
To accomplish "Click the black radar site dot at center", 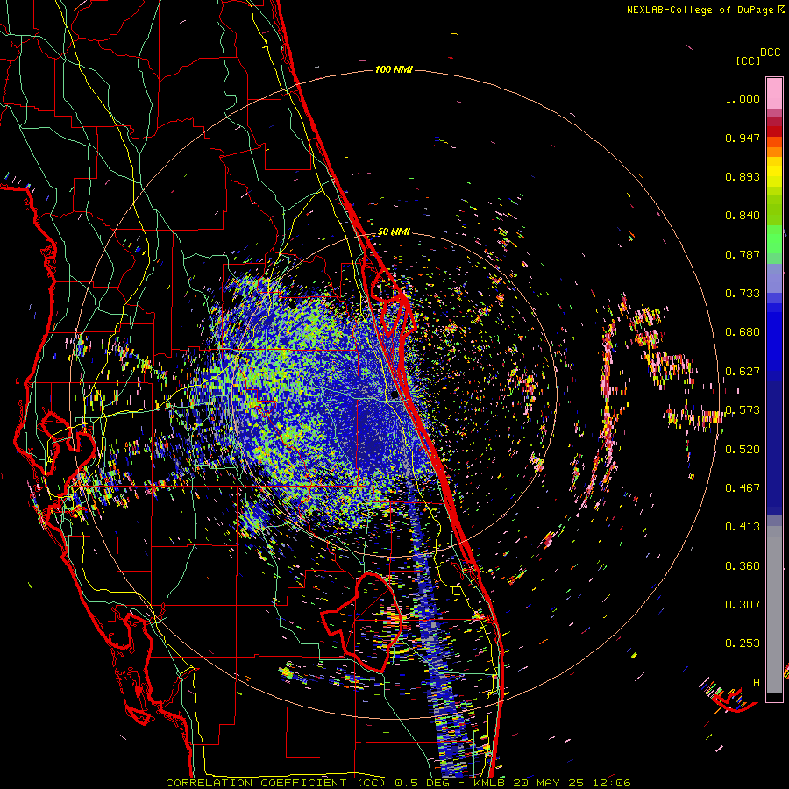I will pyautogui.click(x=394, y=395).
